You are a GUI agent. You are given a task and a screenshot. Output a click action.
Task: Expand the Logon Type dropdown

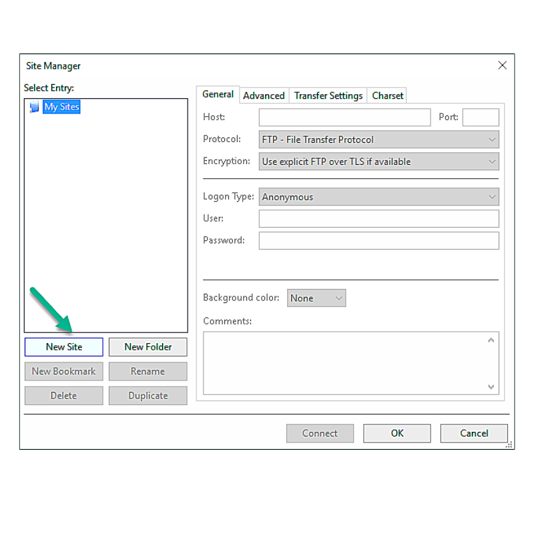pos(492,197)
